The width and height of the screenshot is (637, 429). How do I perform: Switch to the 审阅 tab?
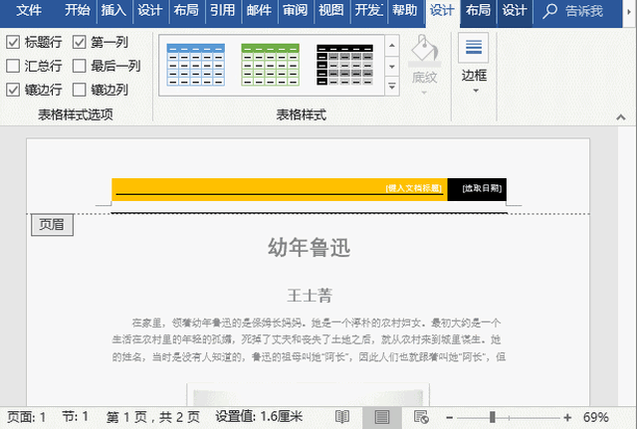point(295,10)
